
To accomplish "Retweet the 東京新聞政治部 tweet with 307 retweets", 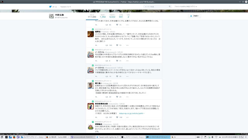I will tap(107, 117).
